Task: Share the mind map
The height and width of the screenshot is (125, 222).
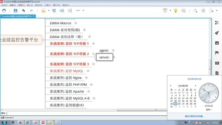Action: click(203, 10)
